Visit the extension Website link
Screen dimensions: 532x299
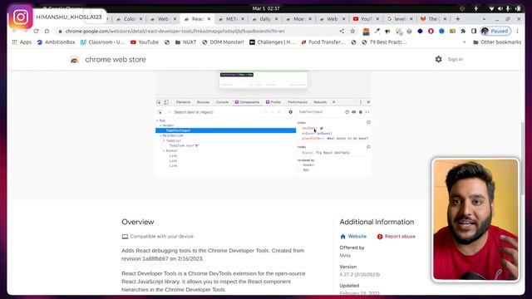353,236
